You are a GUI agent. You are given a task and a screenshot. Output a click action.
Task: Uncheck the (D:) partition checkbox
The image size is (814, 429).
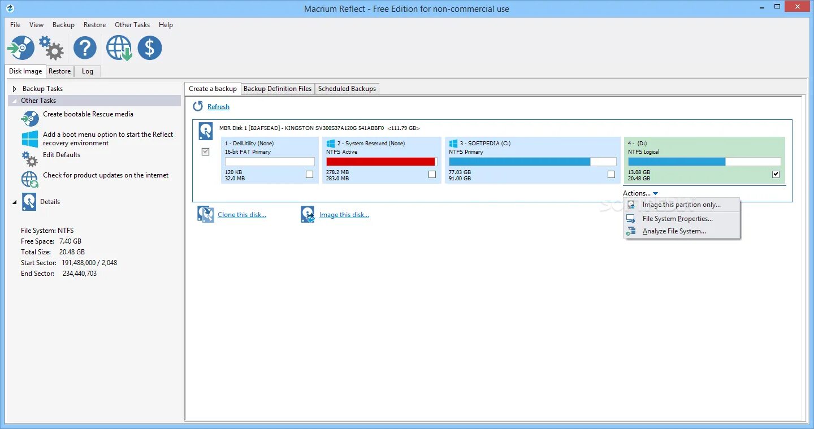(x=776, y=175)
